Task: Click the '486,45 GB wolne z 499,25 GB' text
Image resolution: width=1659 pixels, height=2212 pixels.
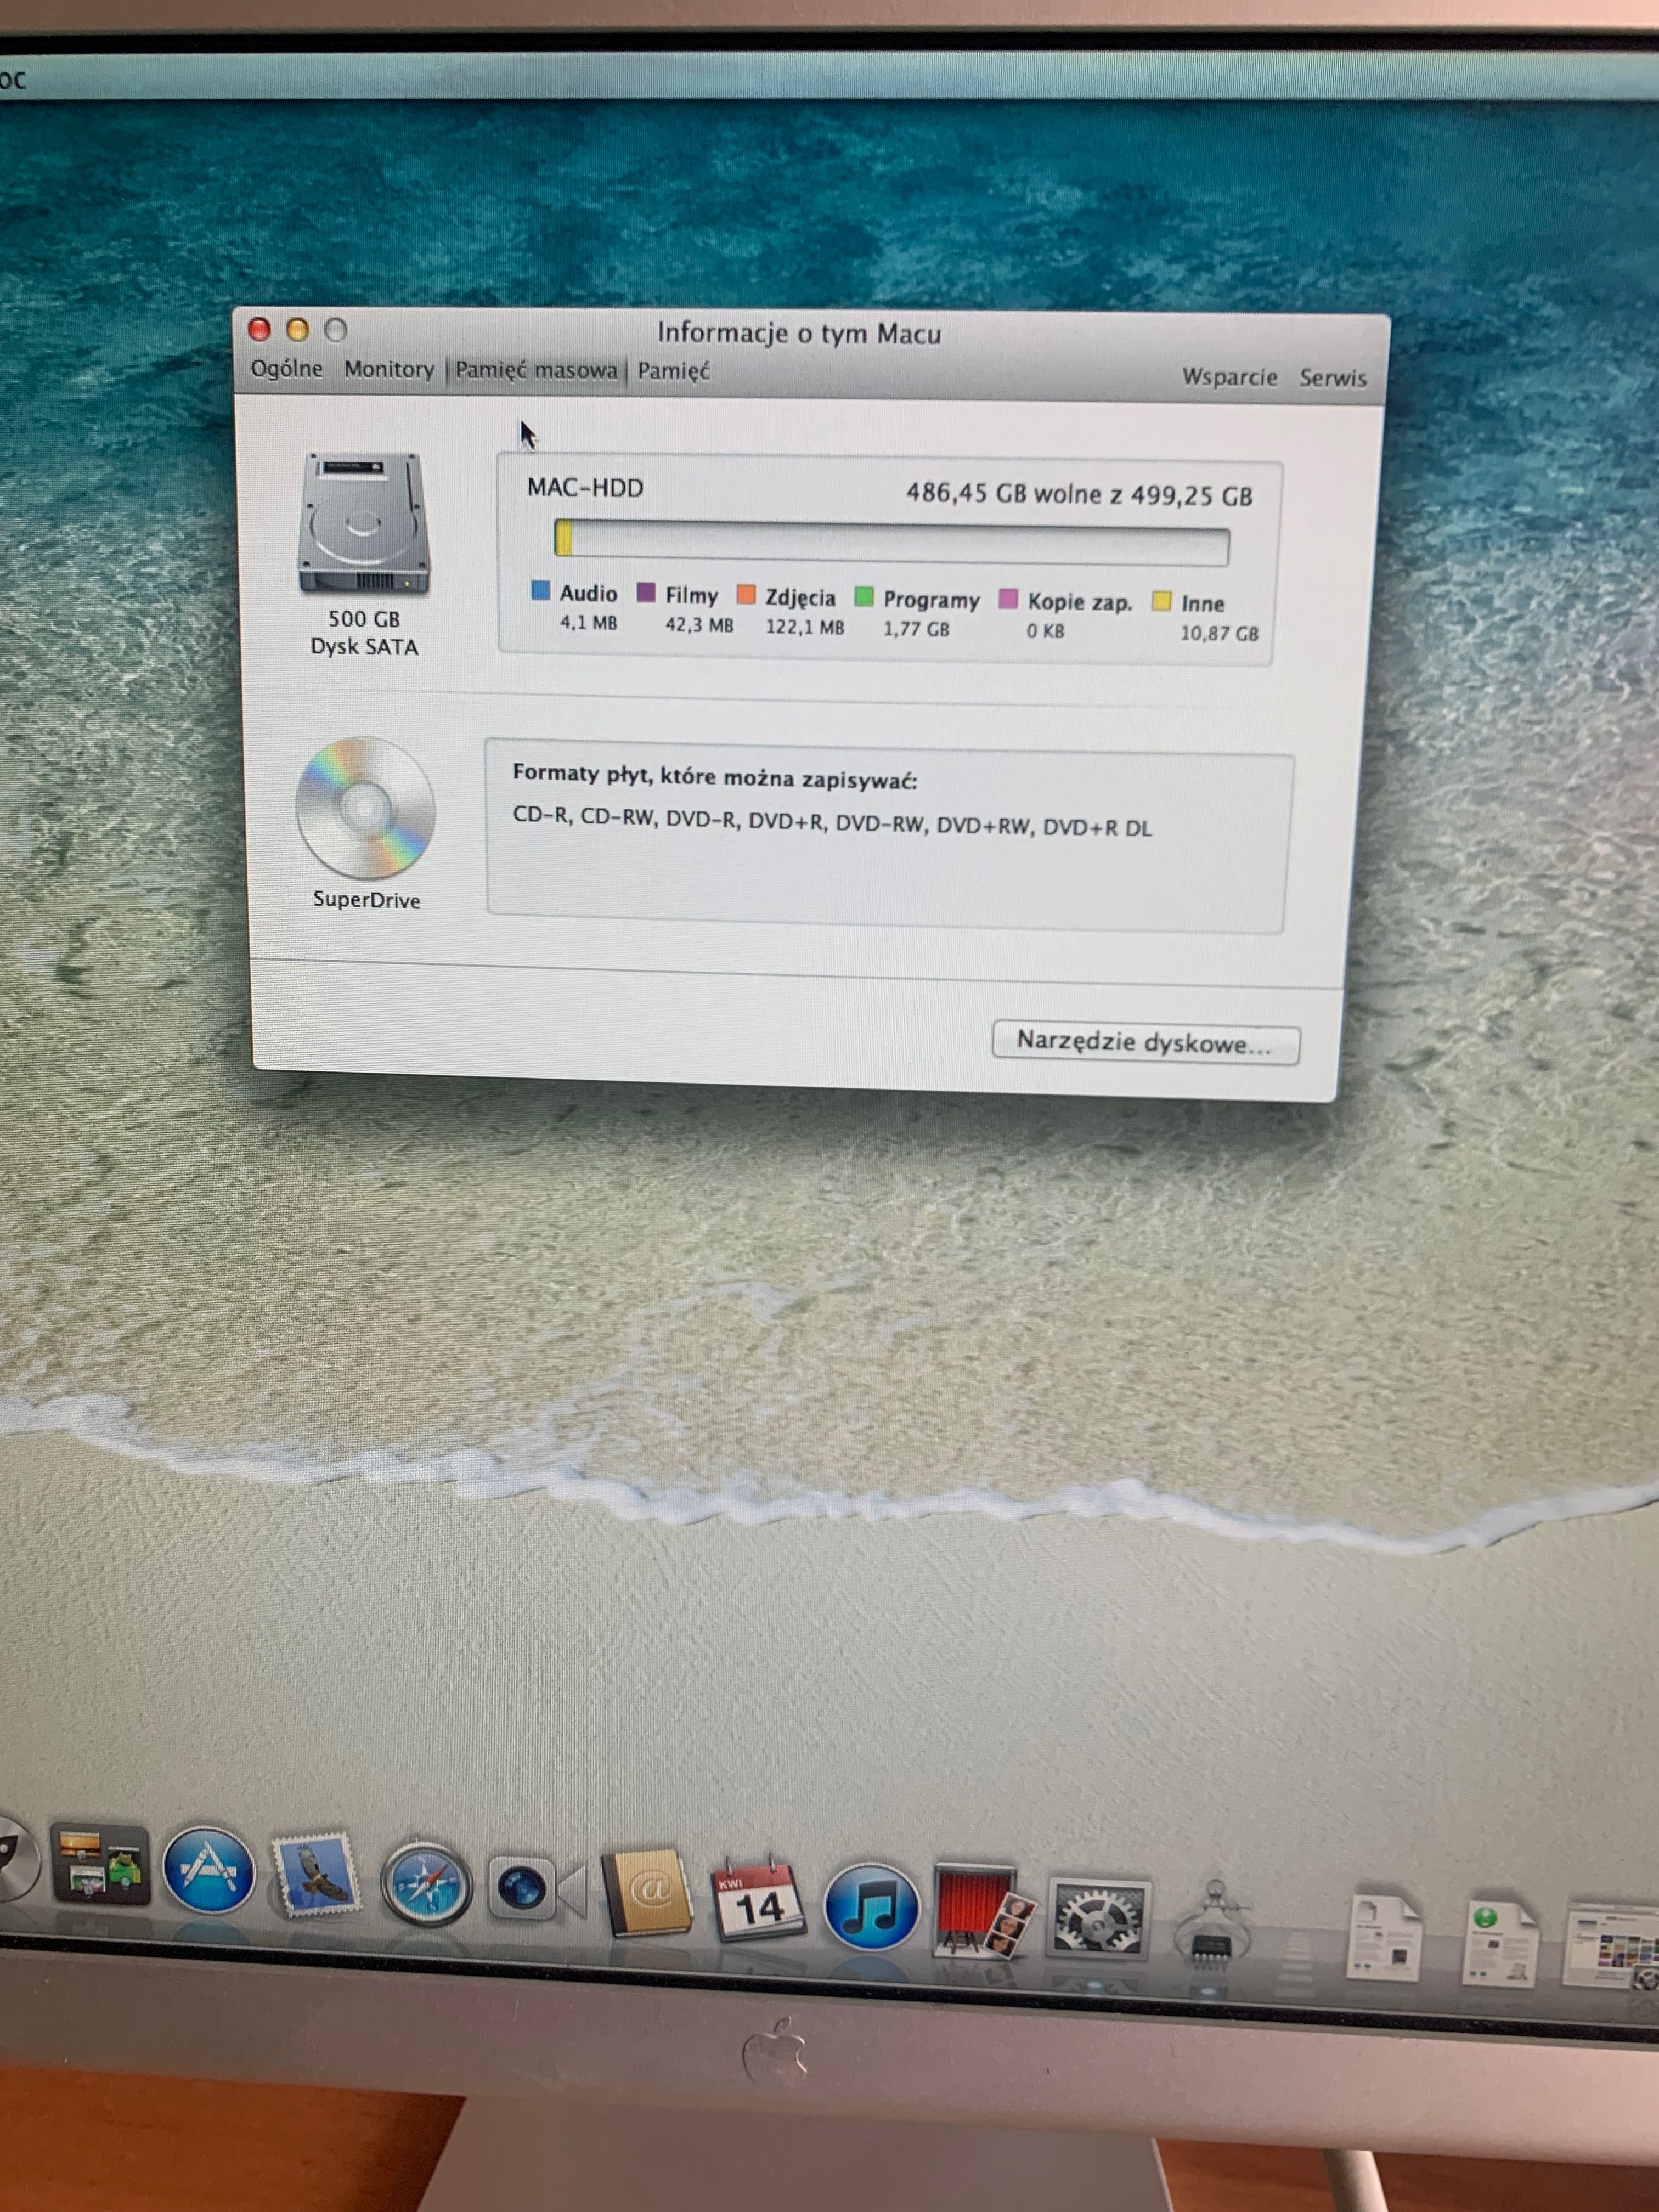Action: (x=1079, y=494)
